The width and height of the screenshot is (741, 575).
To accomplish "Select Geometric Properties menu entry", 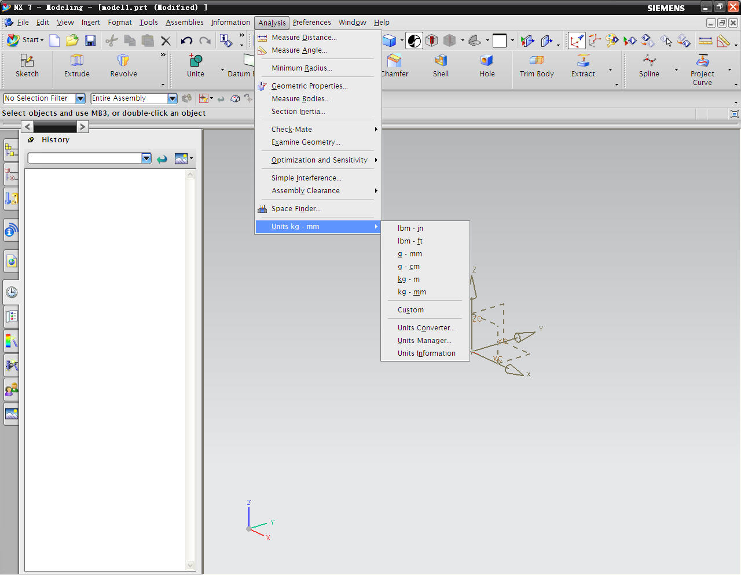I will pos(317,86).
